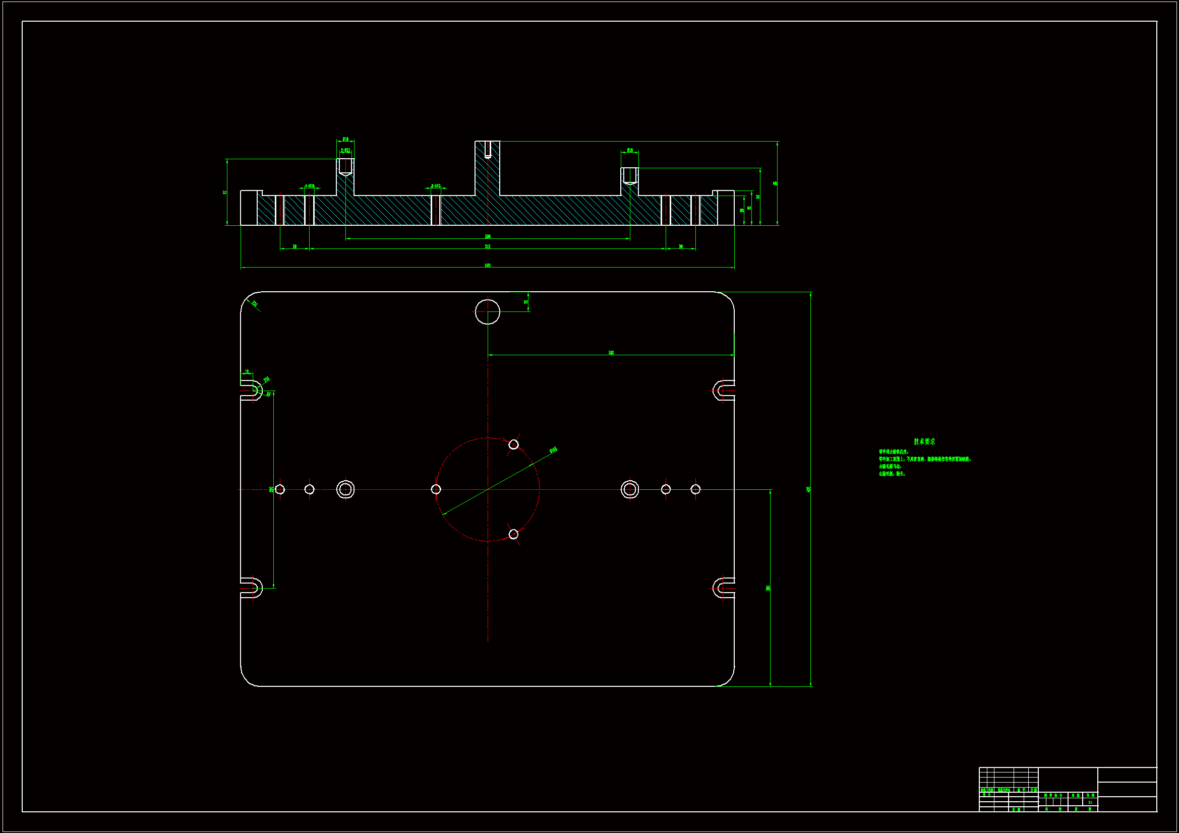Viewport: 1179px width, 833px height.
Task: Select the upper-left U-shaped slot
Action: [252, 391]
